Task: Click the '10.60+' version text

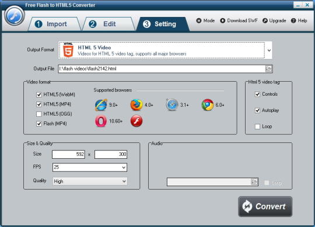Action: tap(116, 121)
